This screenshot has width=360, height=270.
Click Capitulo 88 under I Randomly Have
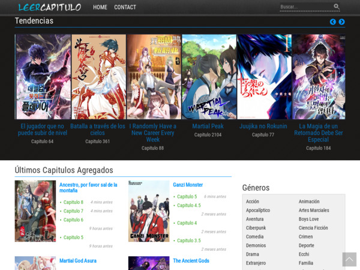tap(152, 148)
